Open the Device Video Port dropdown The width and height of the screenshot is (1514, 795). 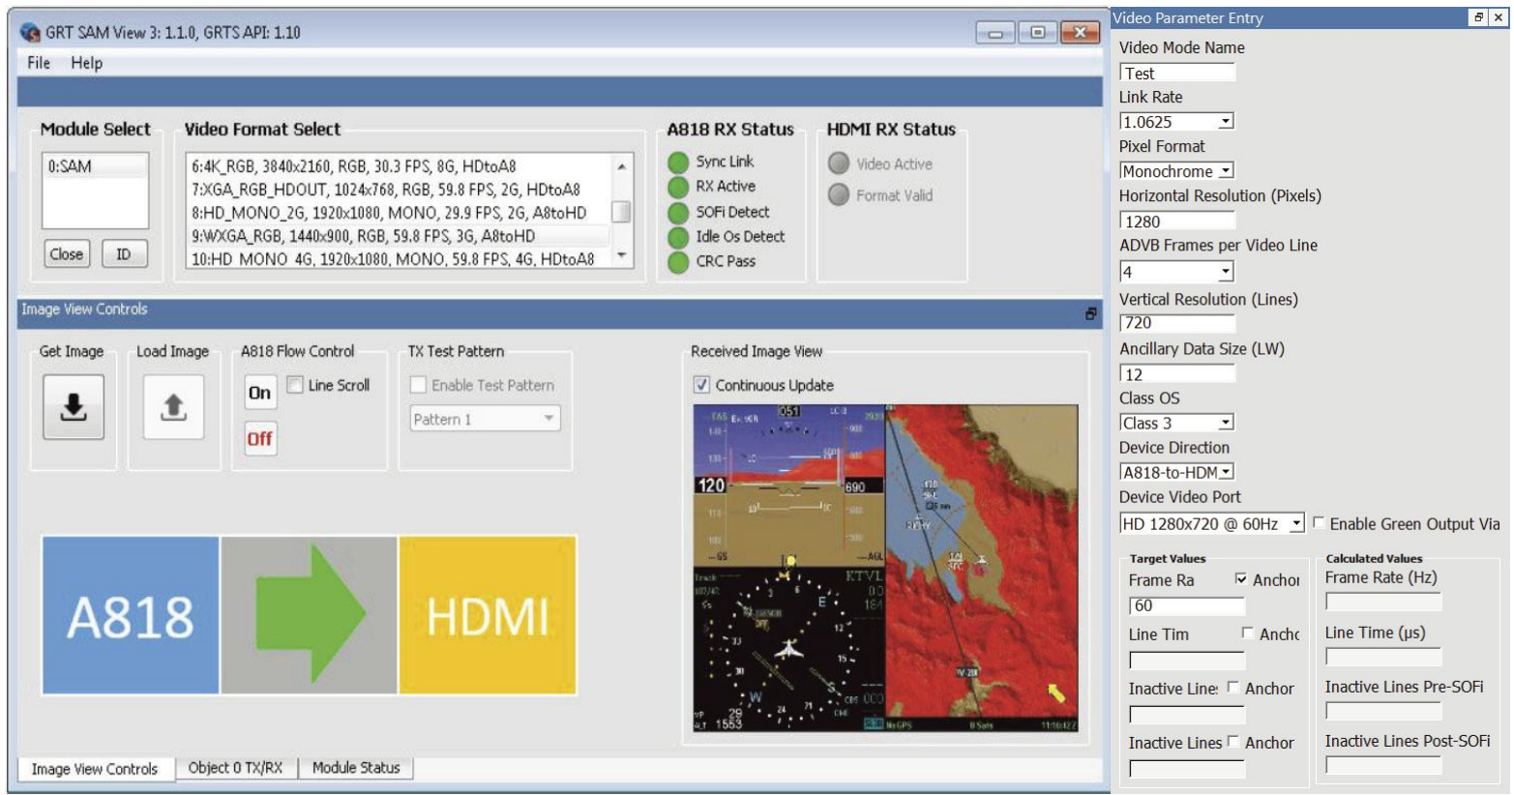[1297, 523]
